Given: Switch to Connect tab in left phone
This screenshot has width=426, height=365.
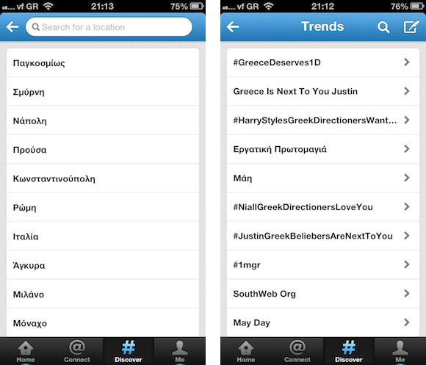Looking at the screenshot, I should point(77,351).
